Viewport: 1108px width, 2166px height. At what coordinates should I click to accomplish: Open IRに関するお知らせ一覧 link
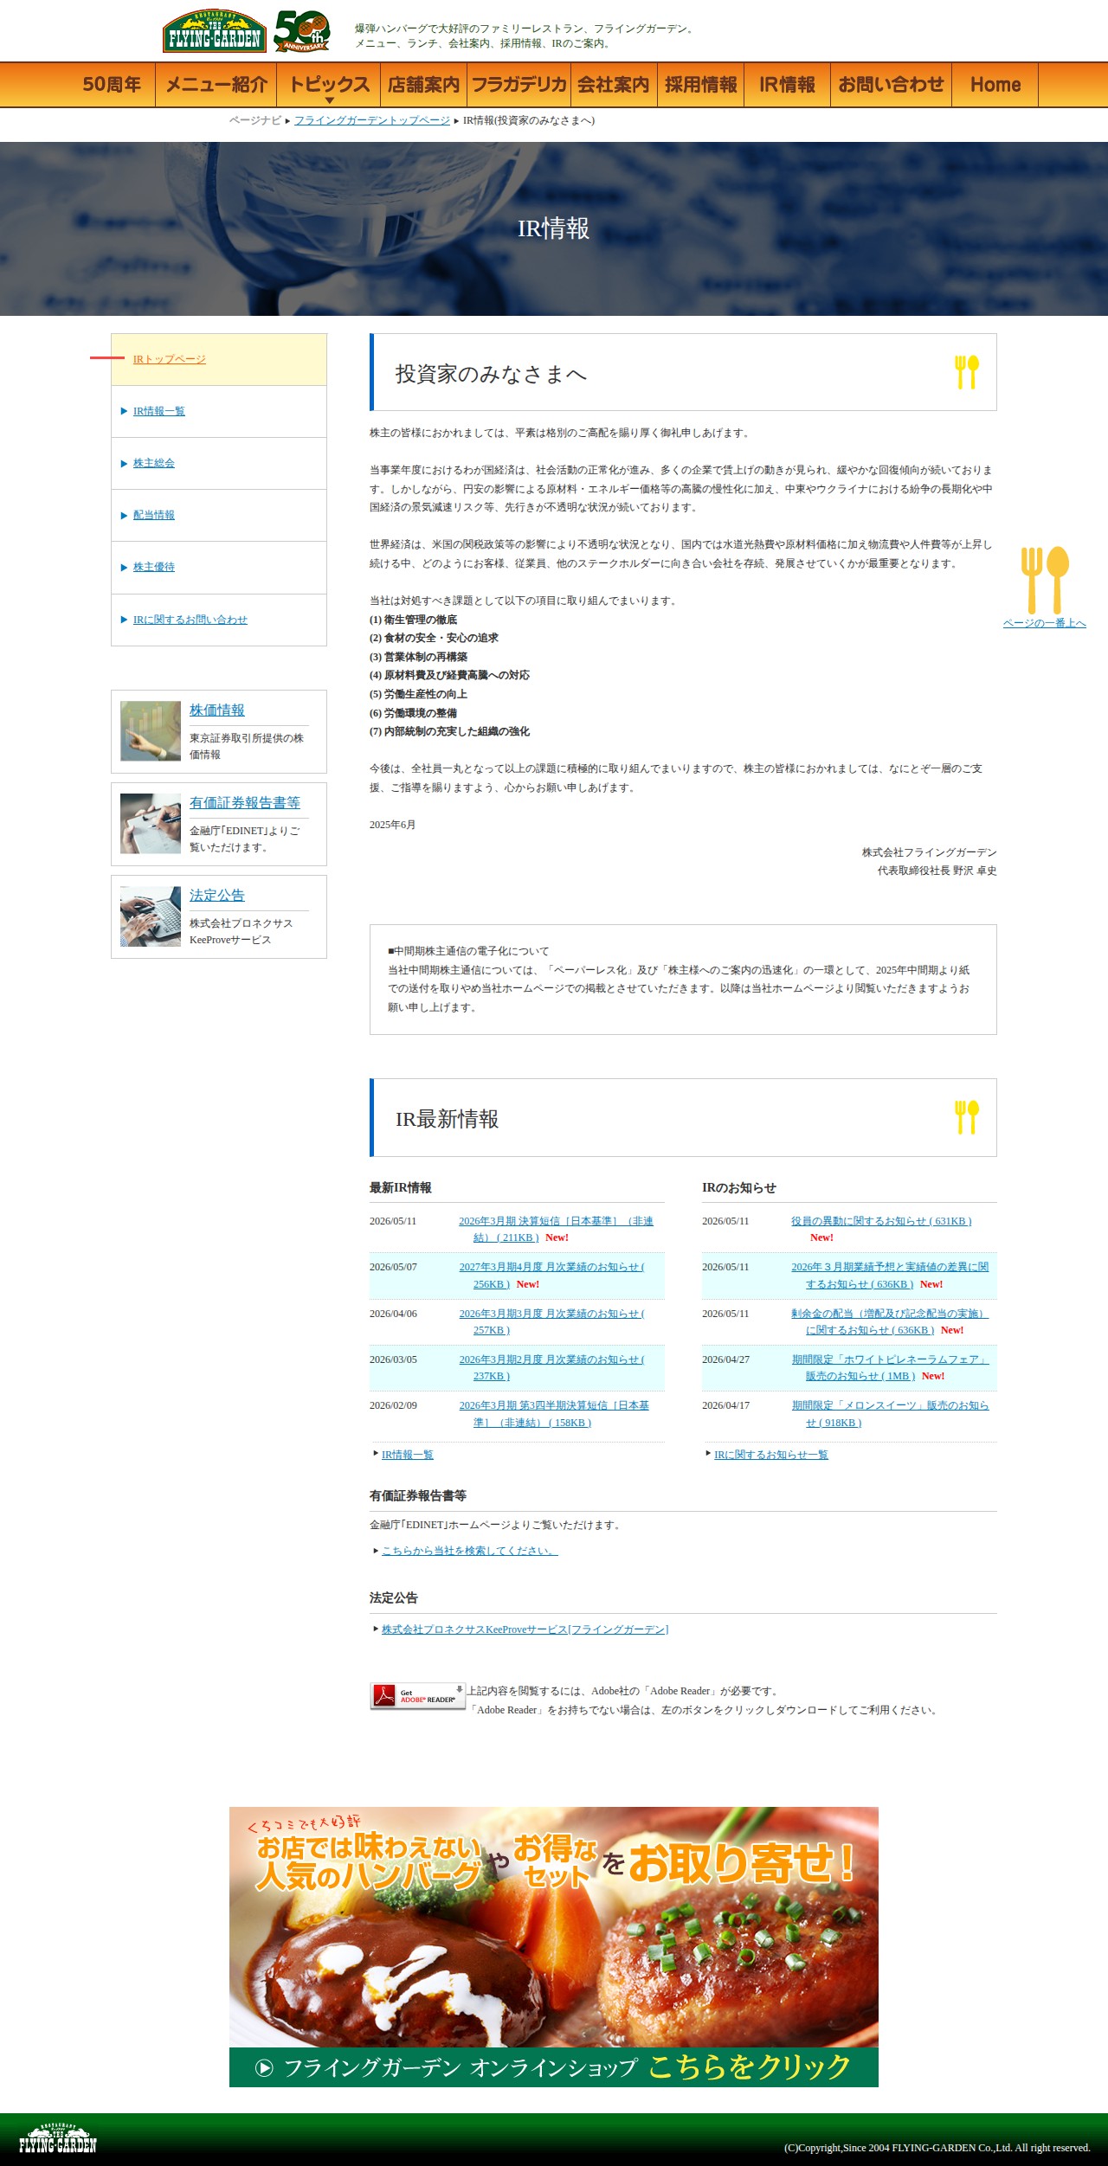point(771,1455)
